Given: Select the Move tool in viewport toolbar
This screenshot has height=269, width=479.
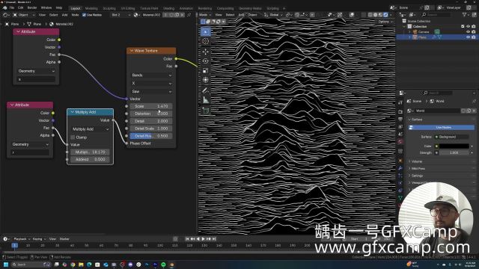Looking at the screenshot, I should pyautogui.click(x=206, y=52).
